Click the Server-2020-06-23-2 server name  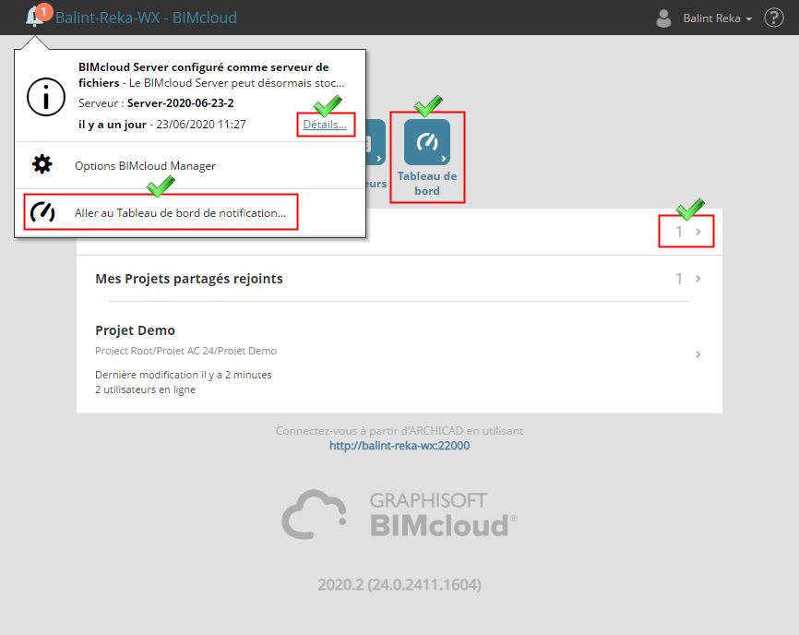181,103
